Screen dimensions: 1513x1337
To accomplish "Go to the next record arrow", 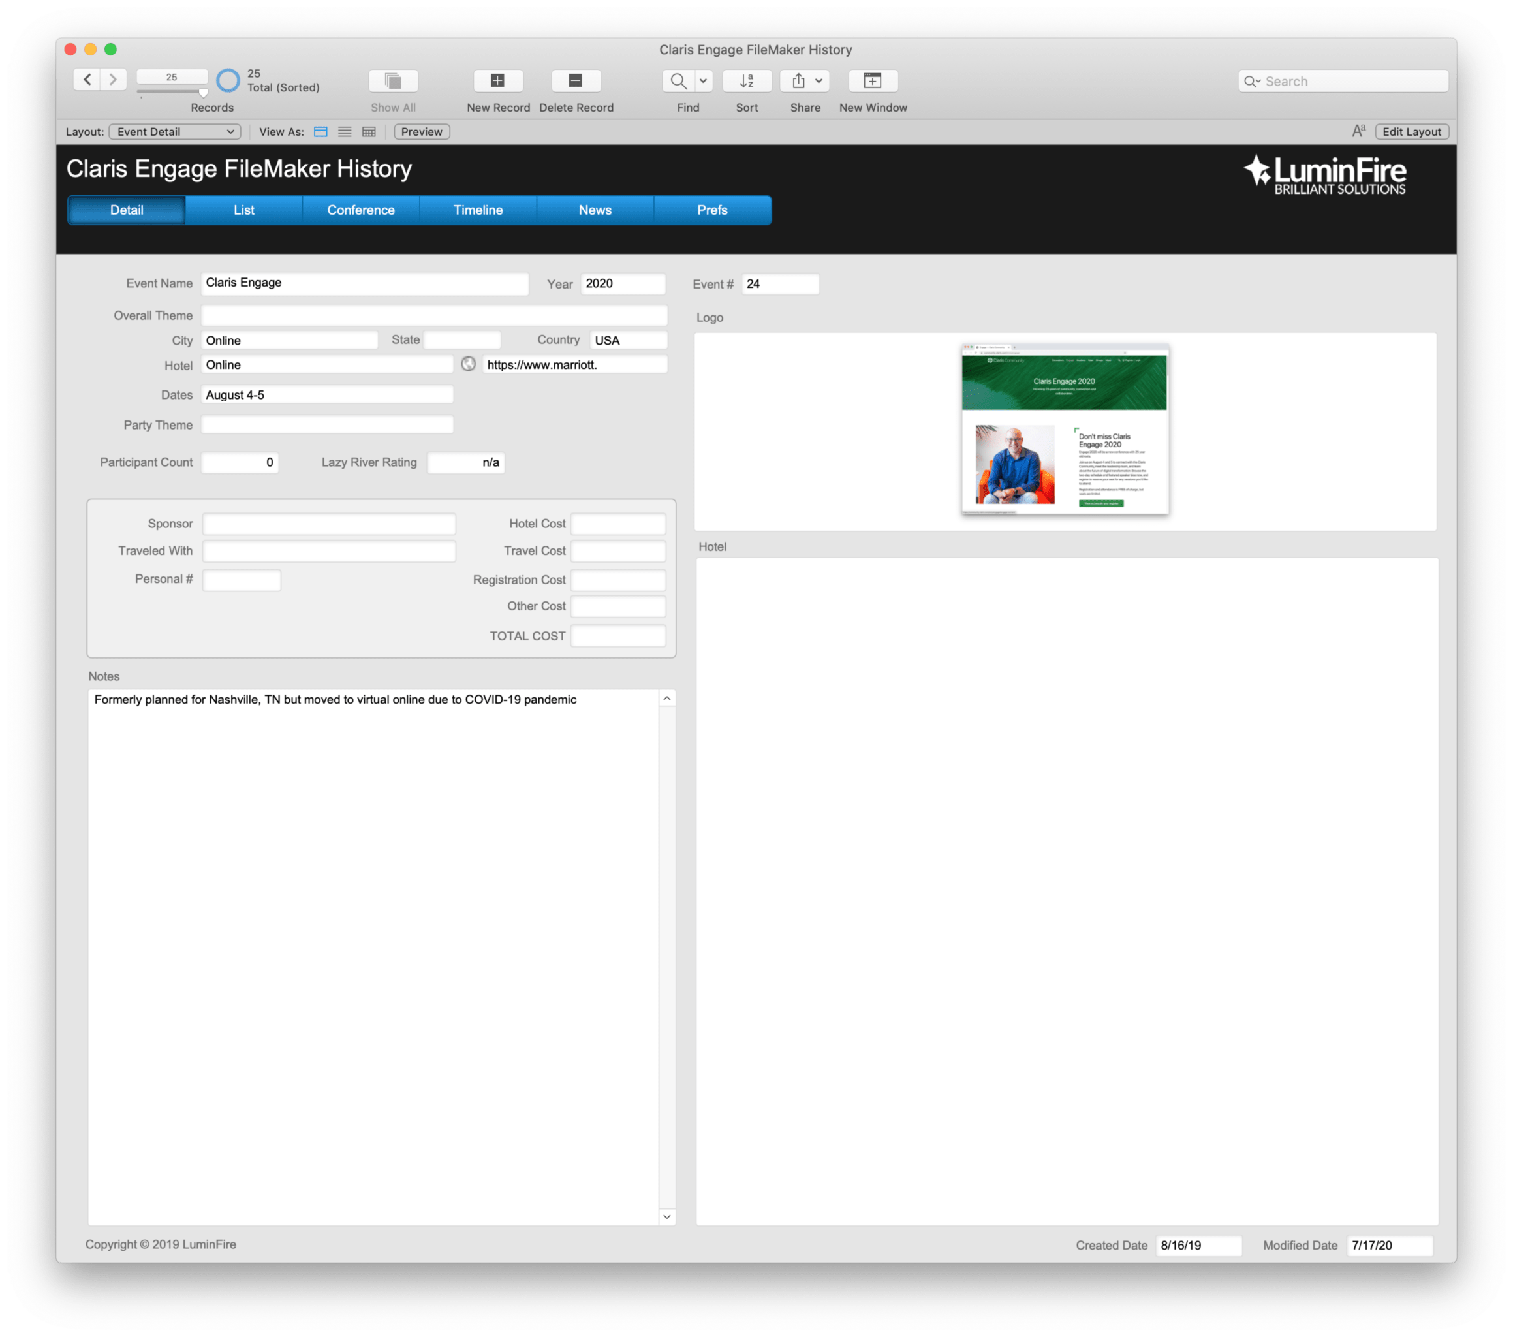I will 114,79.
